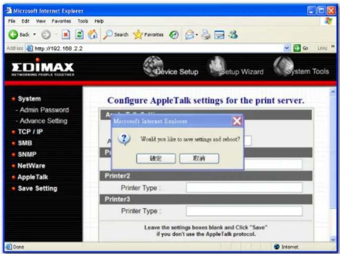Click the Done status page icon

tap(9, 247)
